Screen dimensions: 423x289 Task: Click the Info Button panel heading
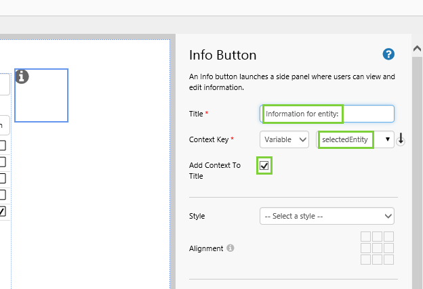pos(222,55)
